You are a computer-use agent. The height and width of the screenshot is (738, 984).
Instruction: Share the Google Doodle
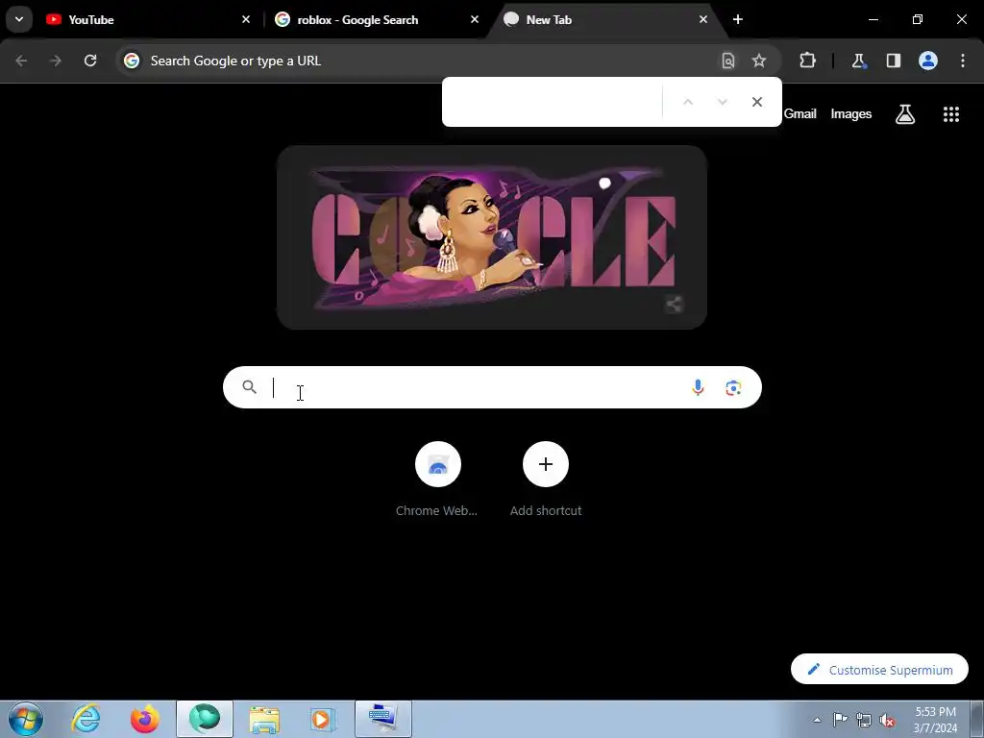click(x=674, y=305)
